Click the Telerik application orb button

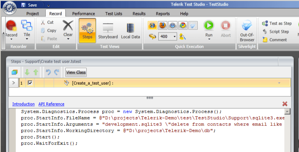(x=9, y=8)
